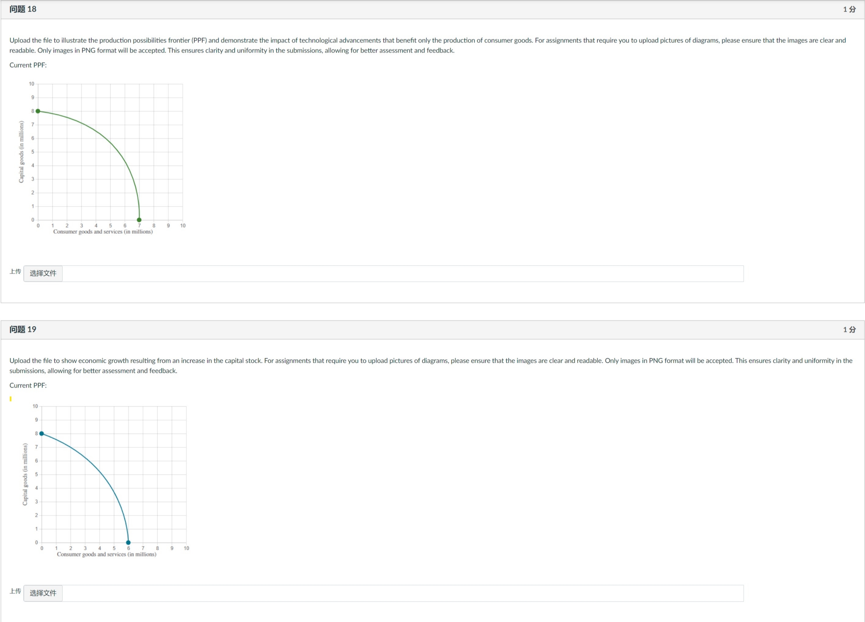Click the 上传 label next to question 18 upload
The image size is (865, 622).
click(15, 271)
